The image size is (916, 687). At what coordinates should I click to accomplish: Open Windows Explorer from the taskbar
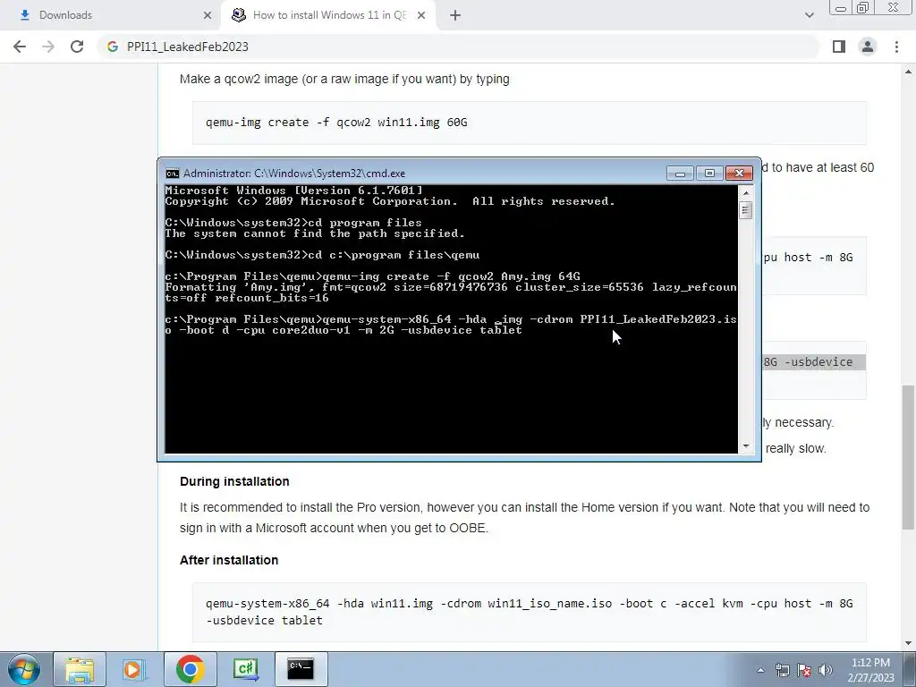pyautogui.click(x=80, y=669)
